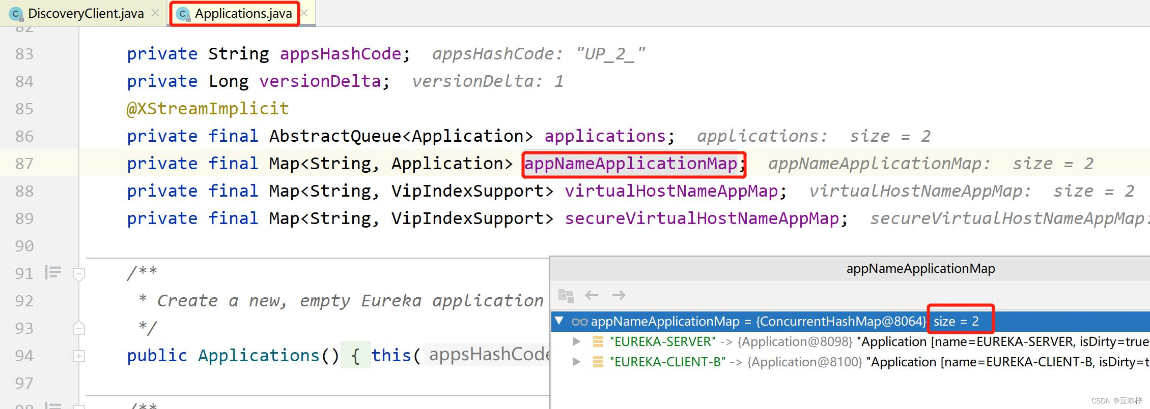The width and height of the screenshot is (1150, 409).
Task: Click the entry icon beside "EUREKA-CLIENT-B"
Action: [x=598, y=362]
